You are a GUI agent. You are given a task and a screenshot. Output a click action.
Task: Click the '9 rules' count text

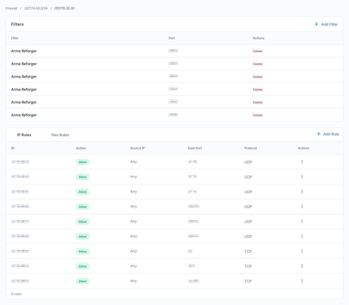pyautogui.click(x=16, y=294)
